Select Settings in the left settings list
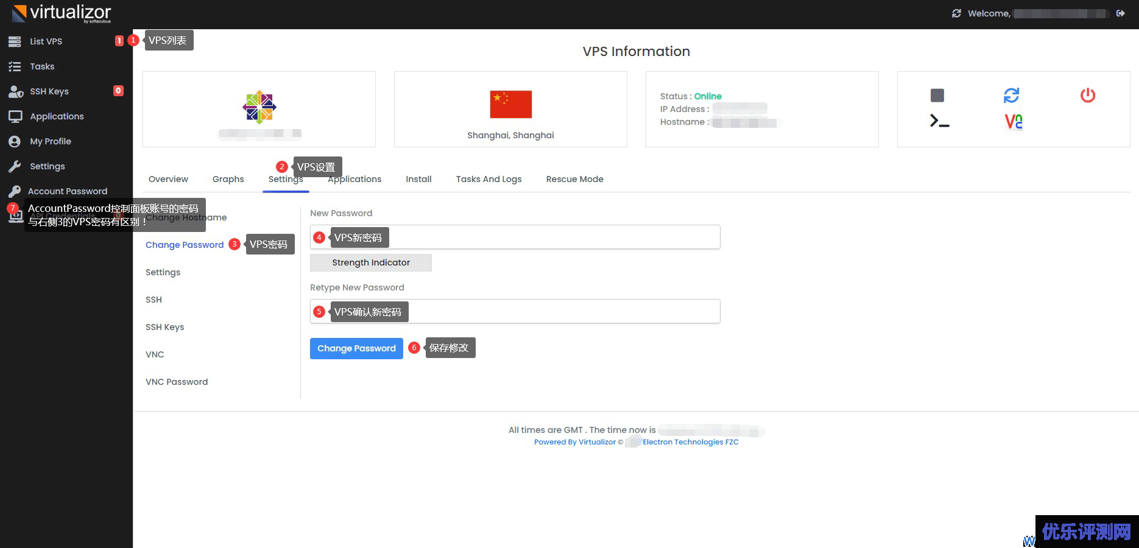 pos(163,272)
